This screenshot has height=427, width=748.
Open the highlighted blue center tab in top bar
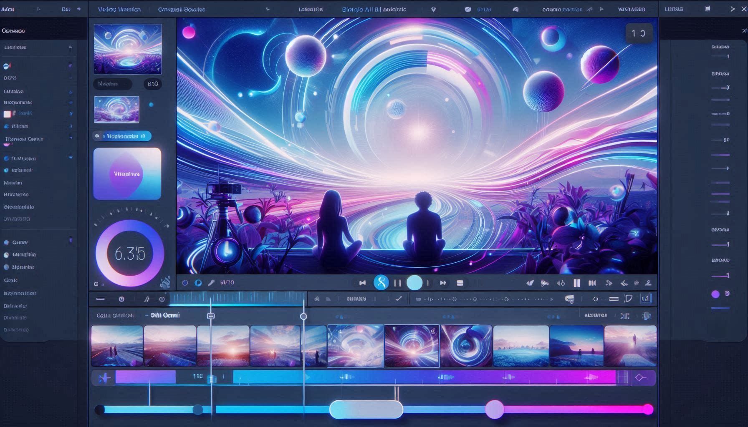374,9
